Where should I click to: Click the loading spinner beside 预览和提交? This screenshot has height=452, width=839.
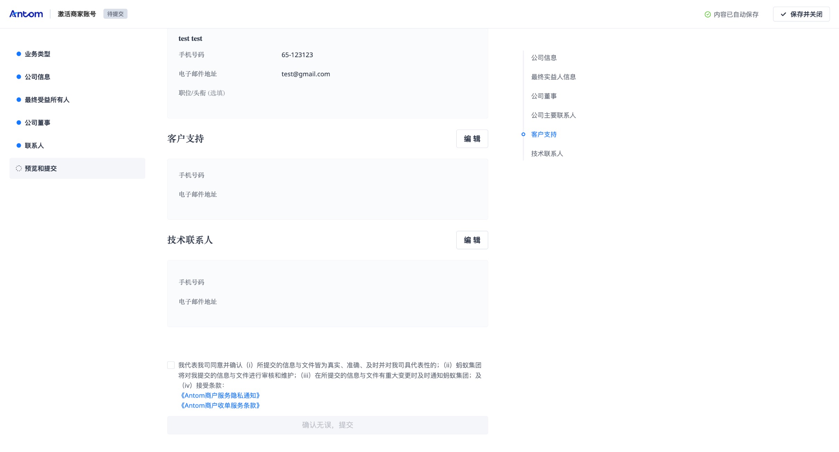click(x=18, y=168)
